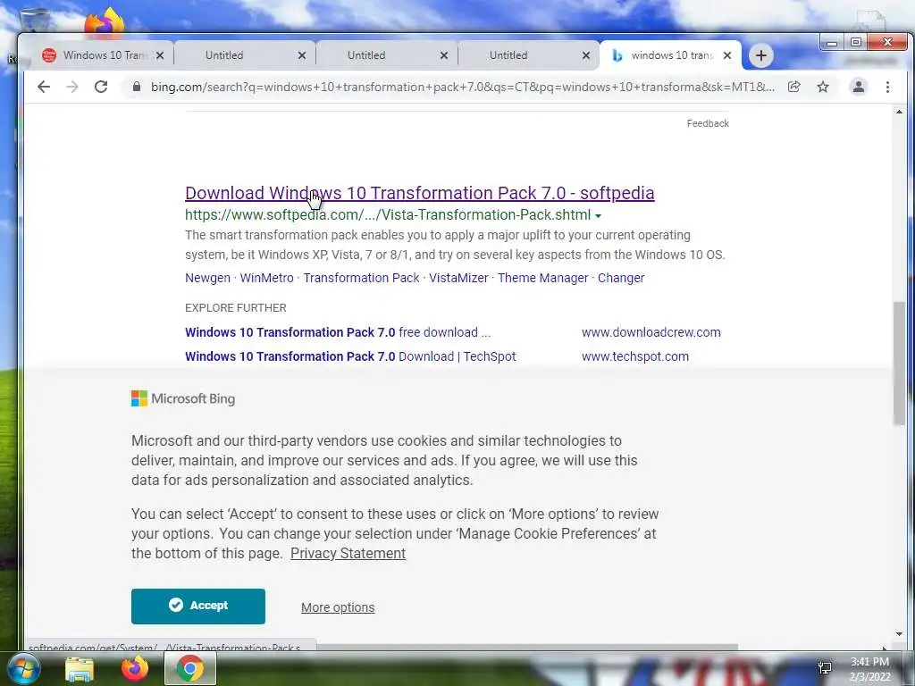This screenshot has width=915, height=686.
Task: Click the https://www.softpedia.com green URL text
Action: point(388,215)
